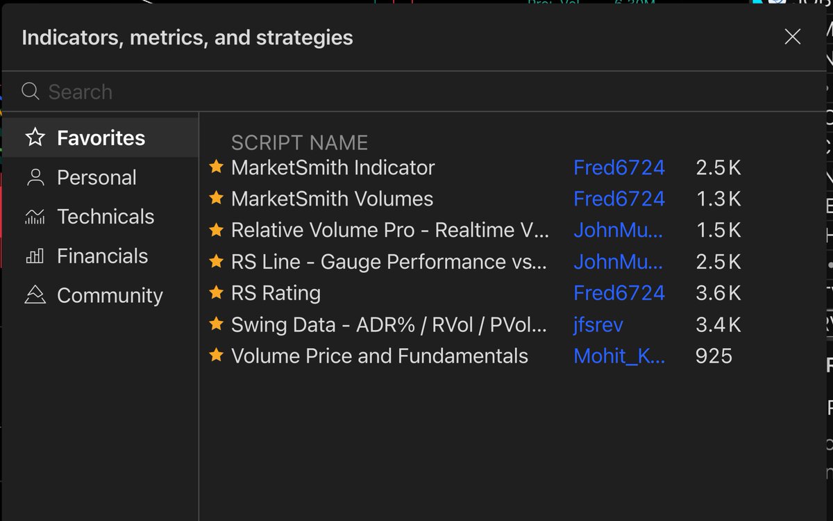Open Fred6724 author link for MarketSmith Indicator
833x521 pixels.
coord(619,167)
